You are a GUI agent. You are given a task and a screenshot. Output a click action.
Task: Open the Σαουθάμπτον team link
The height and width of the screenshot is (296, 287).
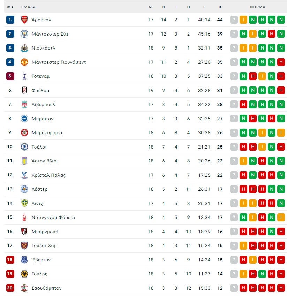[46, 288]
